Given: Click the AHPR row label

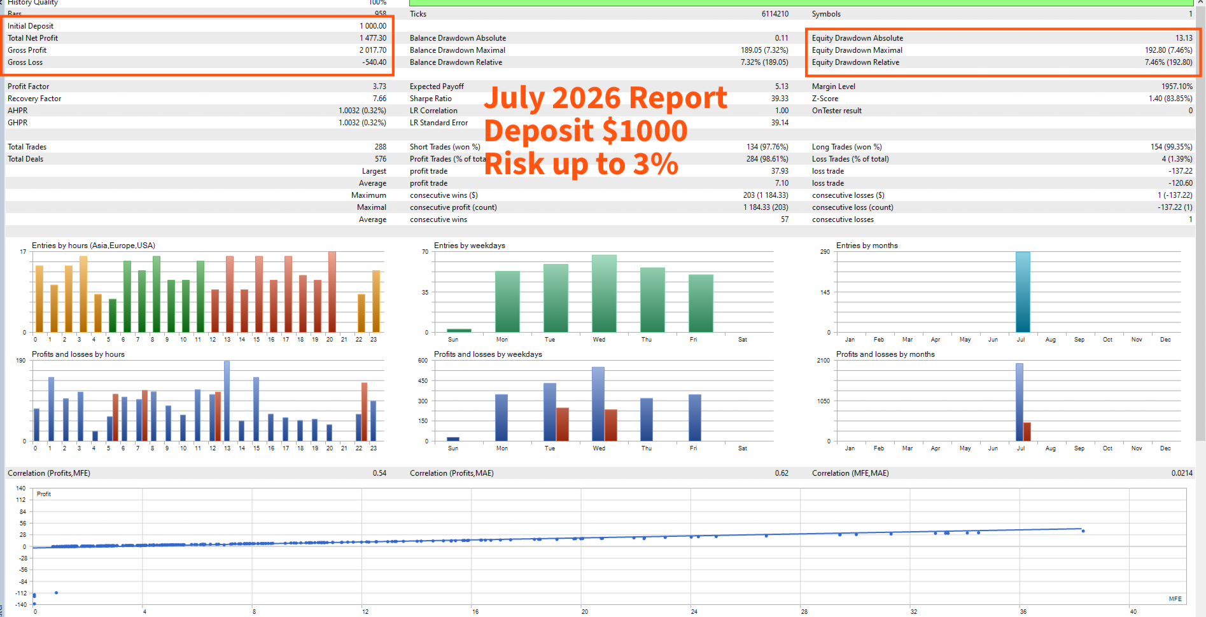Looking at the screenshot, I should [x=18, y=111].
